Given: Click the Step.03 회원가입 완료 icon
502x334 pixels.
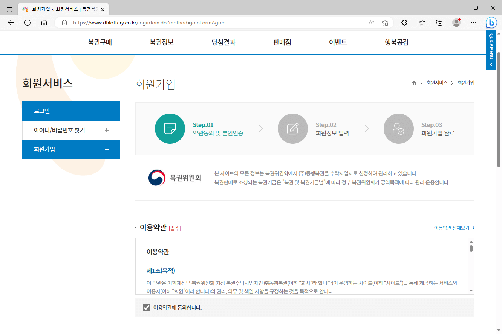Looking at the screenshot, I should (399, 128).
